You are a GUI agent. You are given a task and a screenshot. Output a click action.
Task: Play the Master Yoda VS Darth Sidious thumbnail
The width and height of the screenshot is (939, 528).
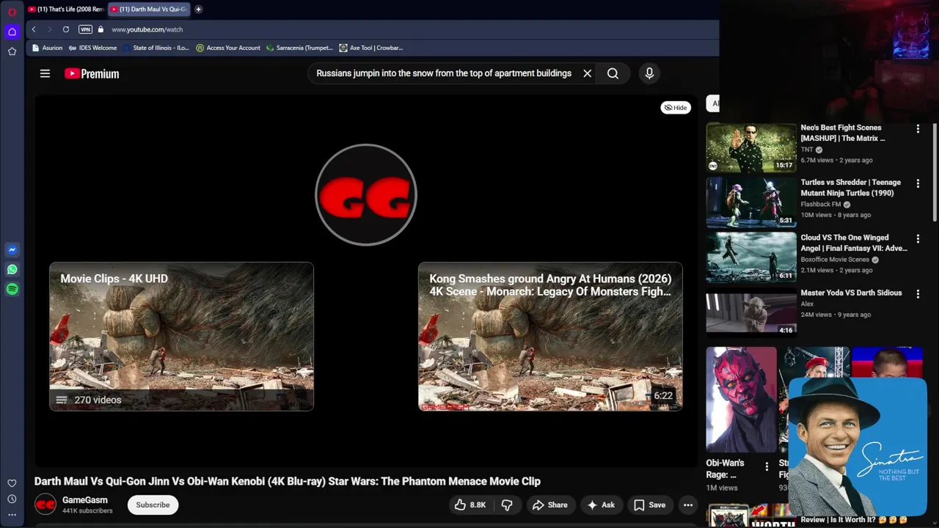pyautogui.click(x=751, y=312)
